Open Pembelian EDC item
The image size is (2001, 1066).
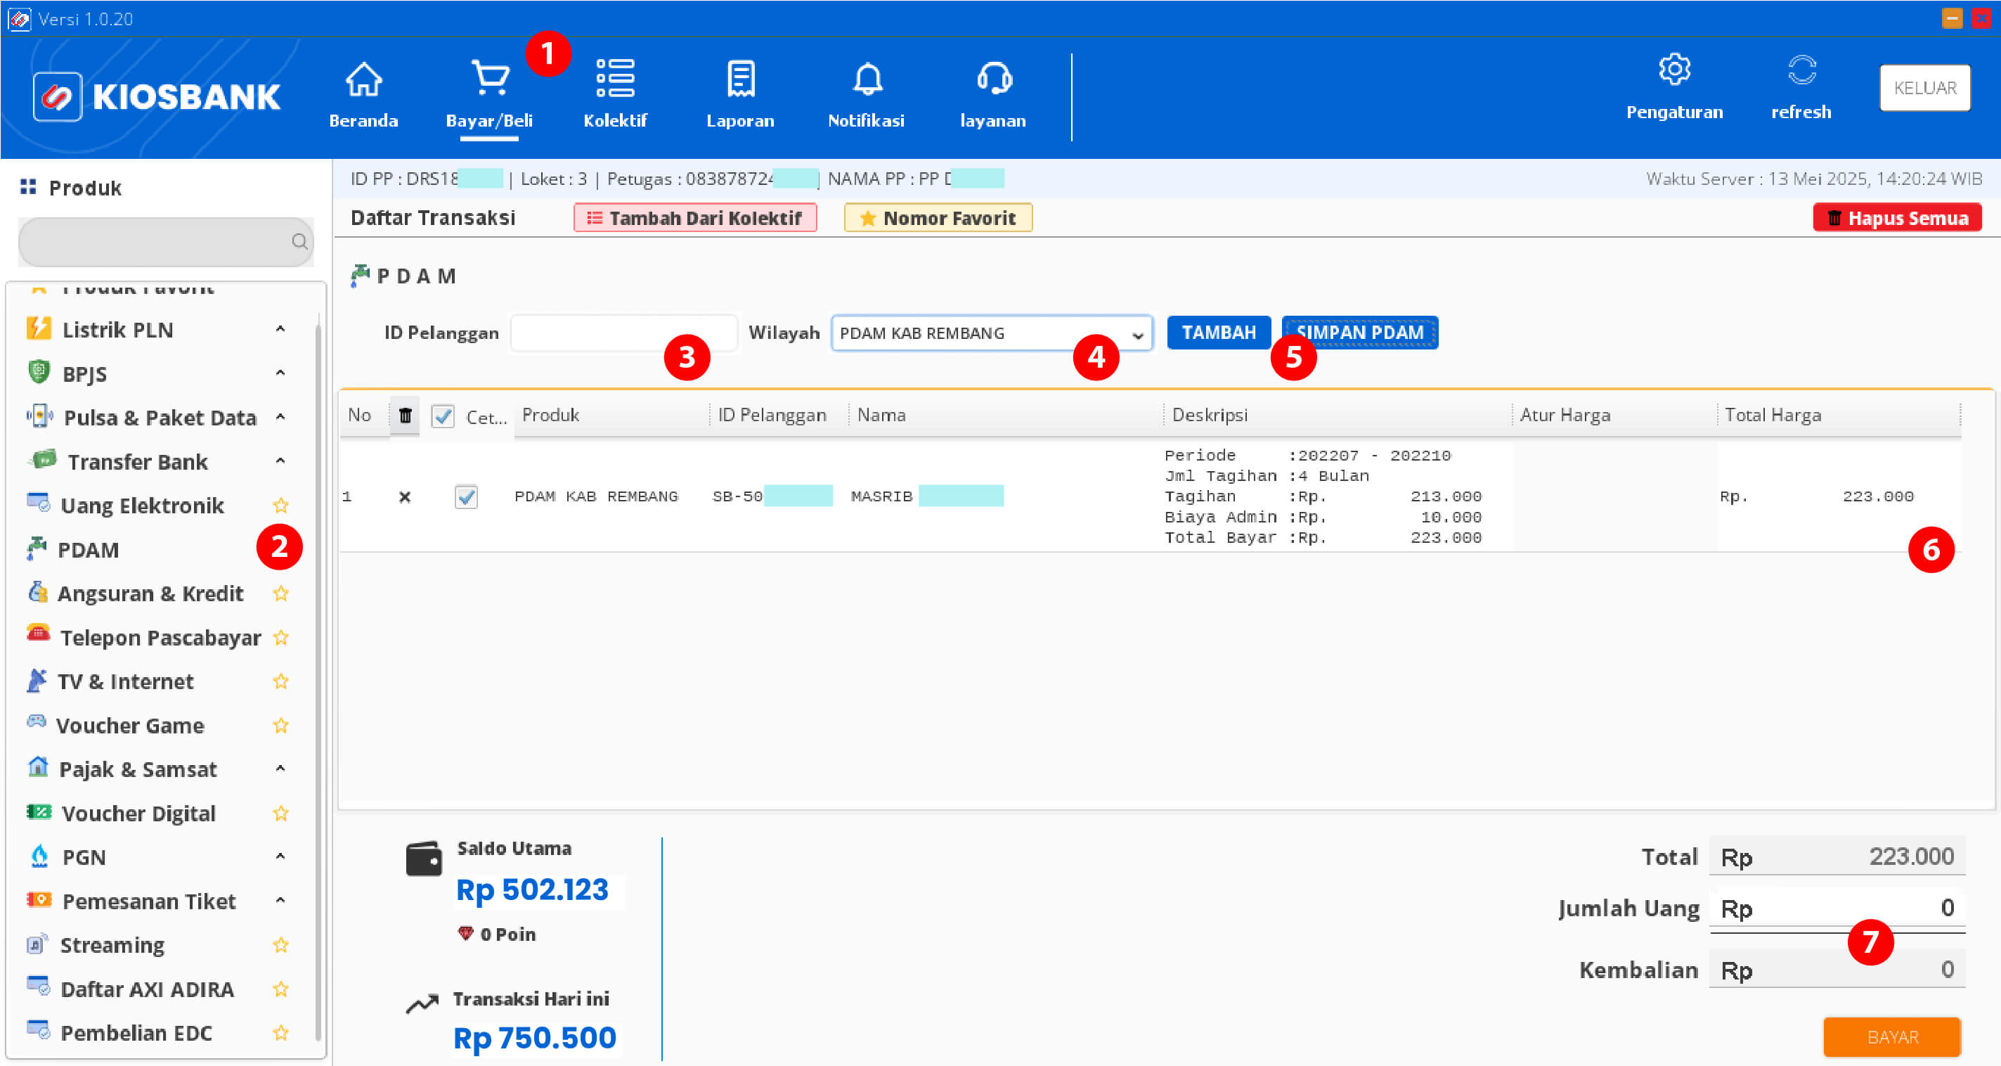[x=136, y=1034]
